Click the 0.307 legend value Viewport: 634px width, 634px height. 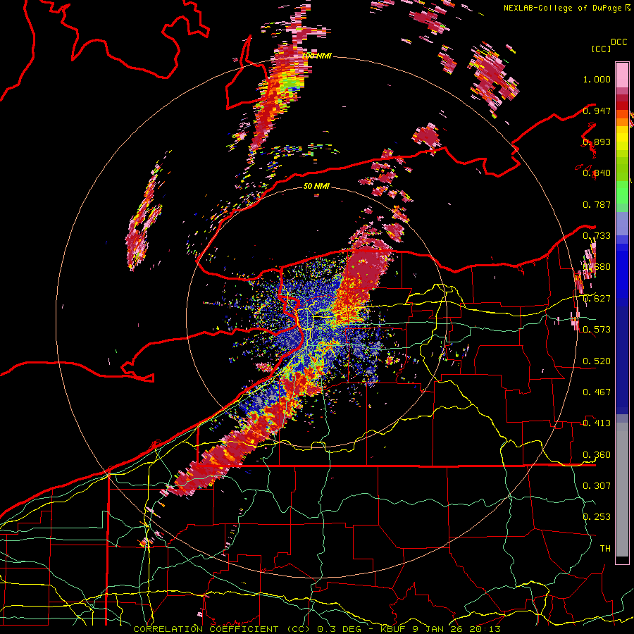click(597, 485)
